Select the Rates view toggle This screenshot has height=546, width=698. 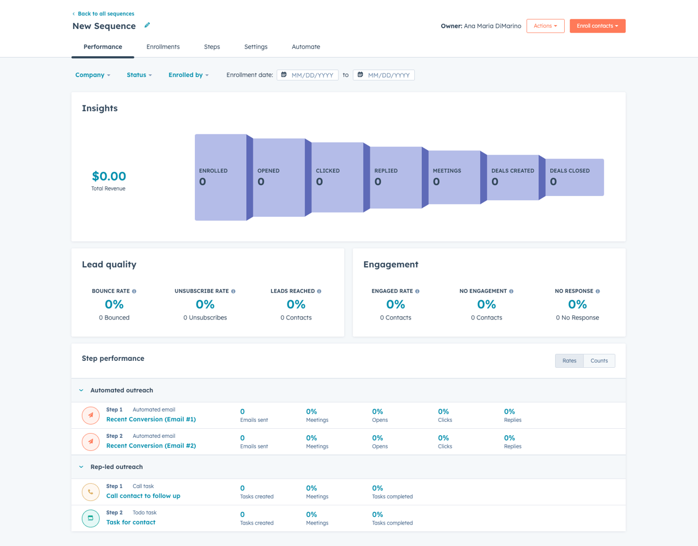pyautogui.click(x=569, y=360)
